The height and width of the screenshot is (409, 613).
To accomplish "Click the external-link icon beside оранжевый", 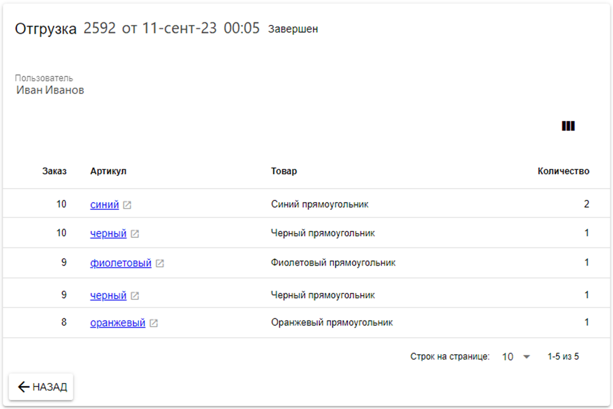I will click(x=154, y=323).
